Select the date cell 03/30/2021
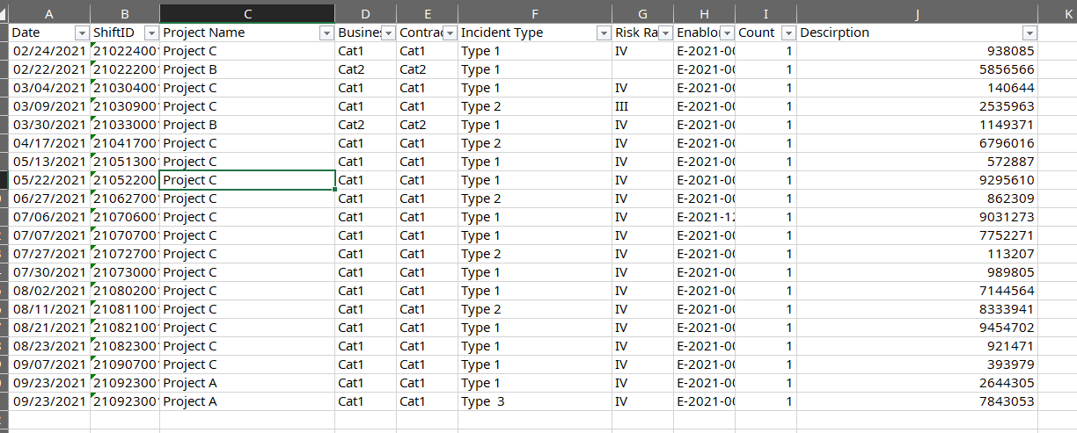1077x433 pixels. coord(49,125)
